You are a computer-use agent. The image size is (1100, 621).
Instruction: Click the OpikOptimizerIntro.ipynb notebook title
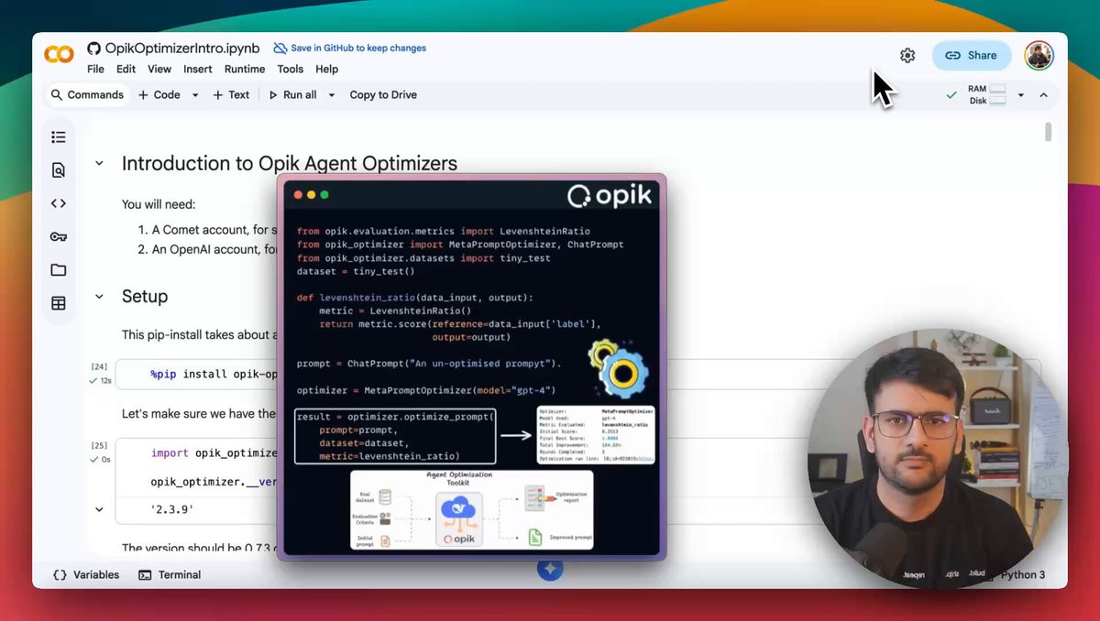(x=182, y=49)
